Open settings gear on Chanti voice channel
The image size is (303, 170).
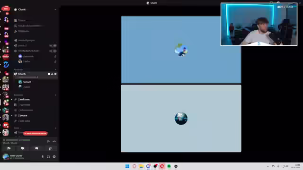pyautogui.click(x=55, y=74)
